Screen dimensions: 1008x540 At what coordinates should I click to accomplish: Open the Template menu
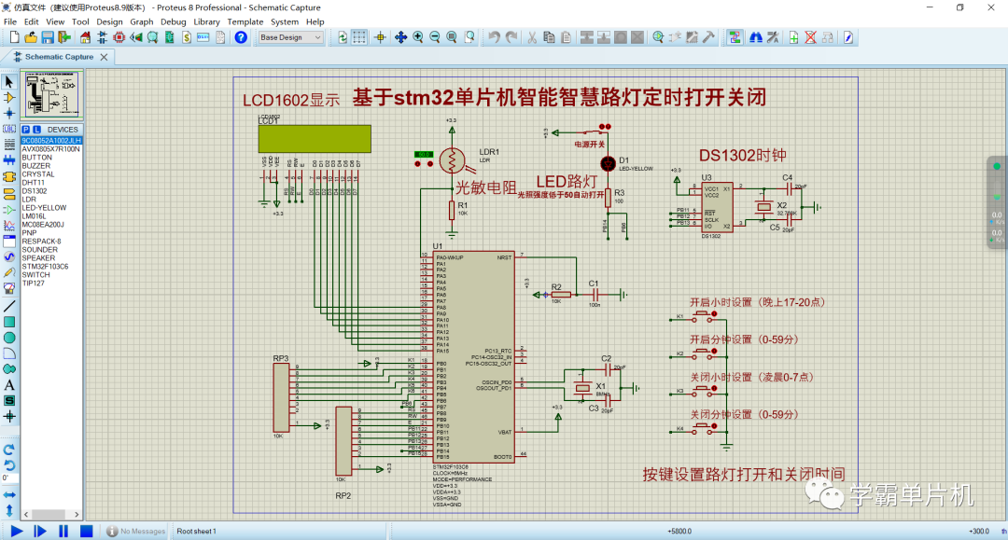click(x=245, y=21)
